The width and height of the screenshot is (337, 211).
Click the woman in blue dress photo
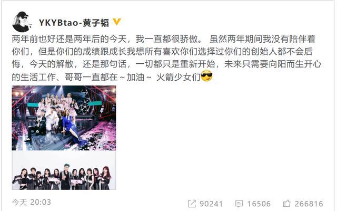(x=72, y=127)
